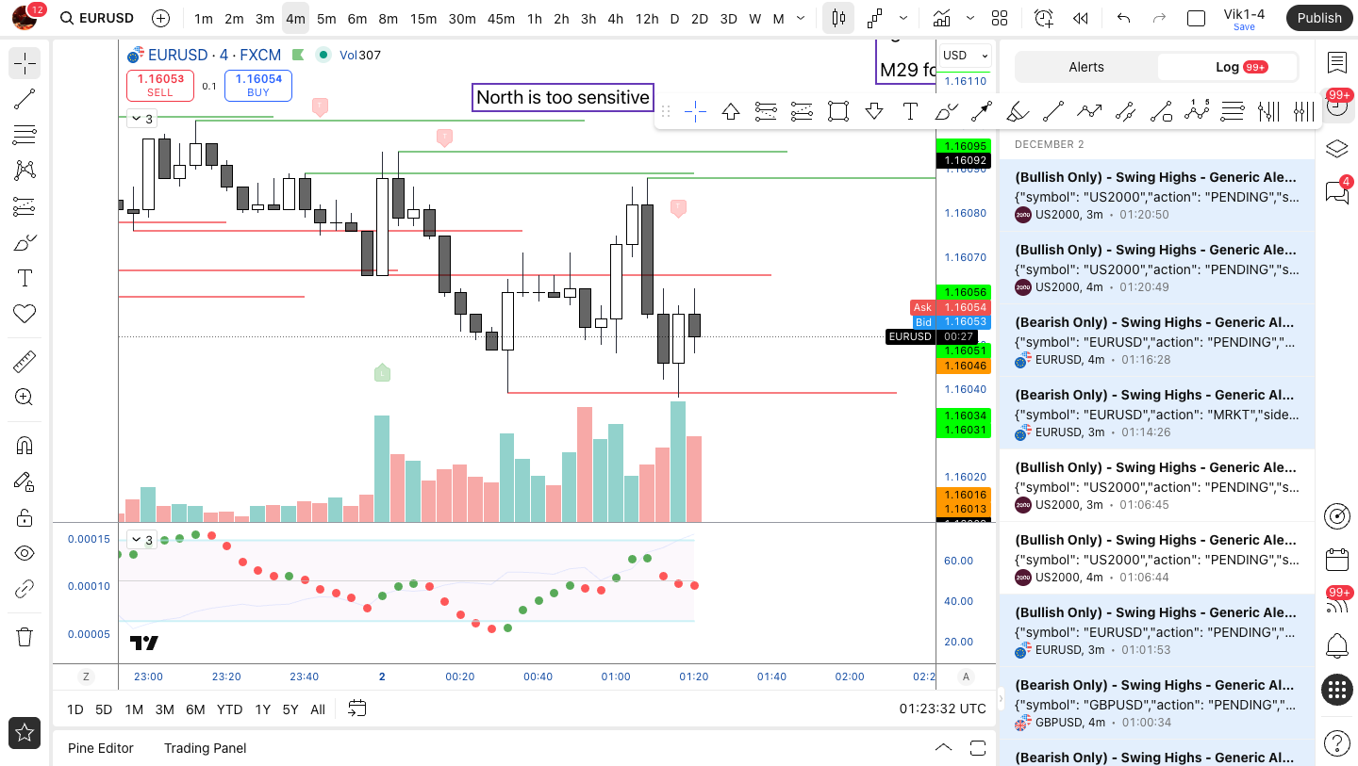Open the go to date calendar icon
1358x766 pixels.
click(x=357, y=709)
